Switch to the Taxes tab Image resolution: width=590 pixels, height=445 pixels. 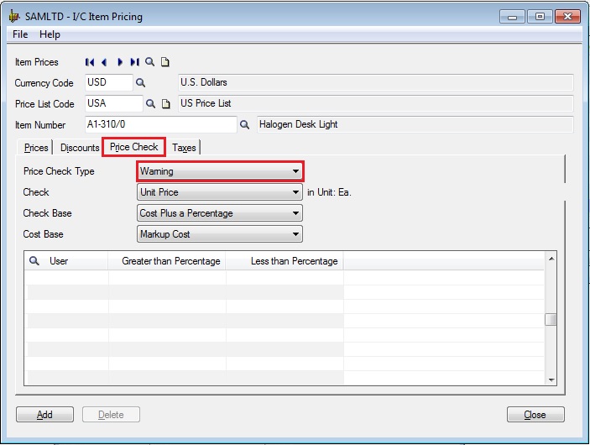[184, 148]
